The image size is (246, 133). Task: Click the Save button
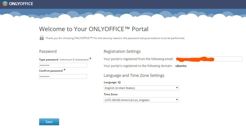[x=49, y=122]
